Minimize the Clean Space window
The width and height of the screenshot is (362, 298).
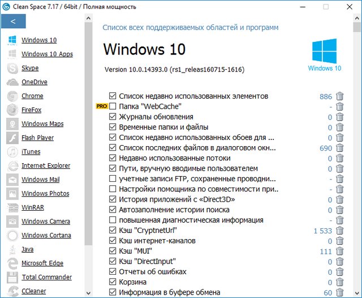point(303,7)
